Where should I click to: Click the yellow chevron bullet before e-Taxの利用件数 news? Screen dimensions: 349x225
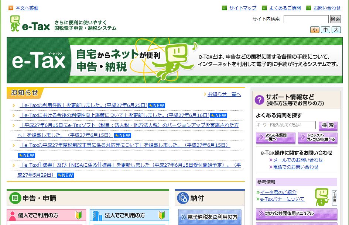coord(14,105)
